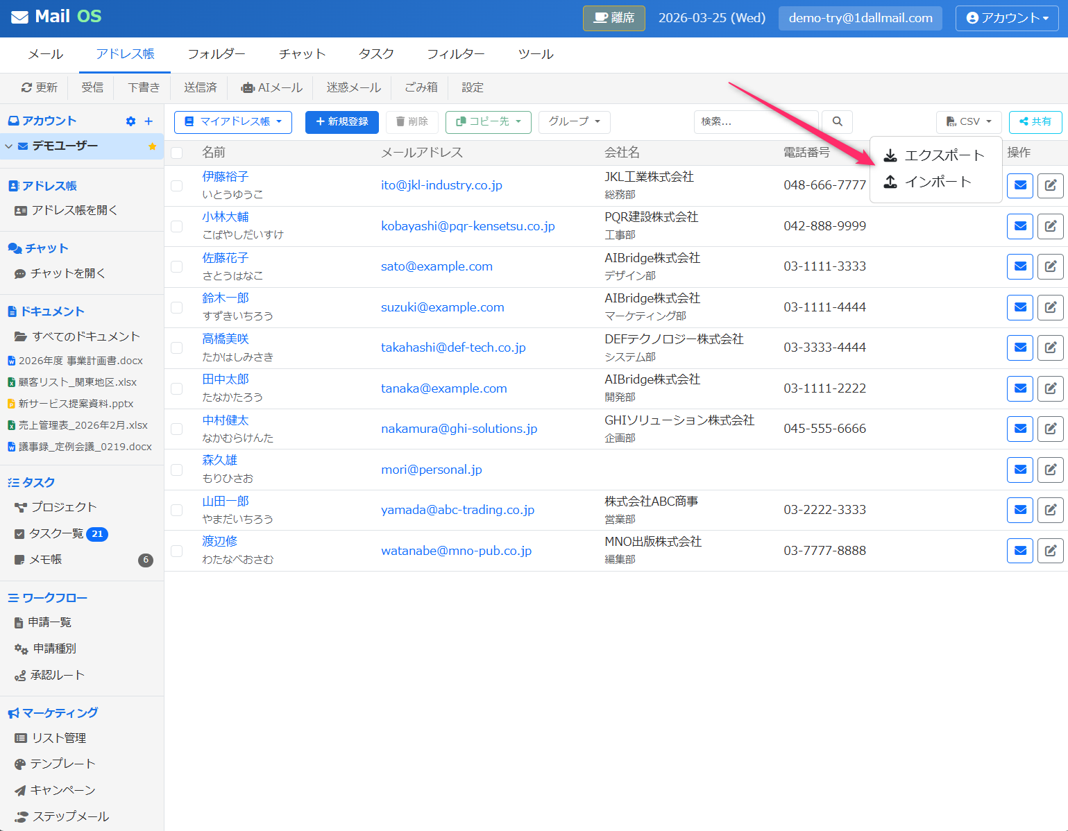Edit the 伊藤裕子 contact entry

1051,185
